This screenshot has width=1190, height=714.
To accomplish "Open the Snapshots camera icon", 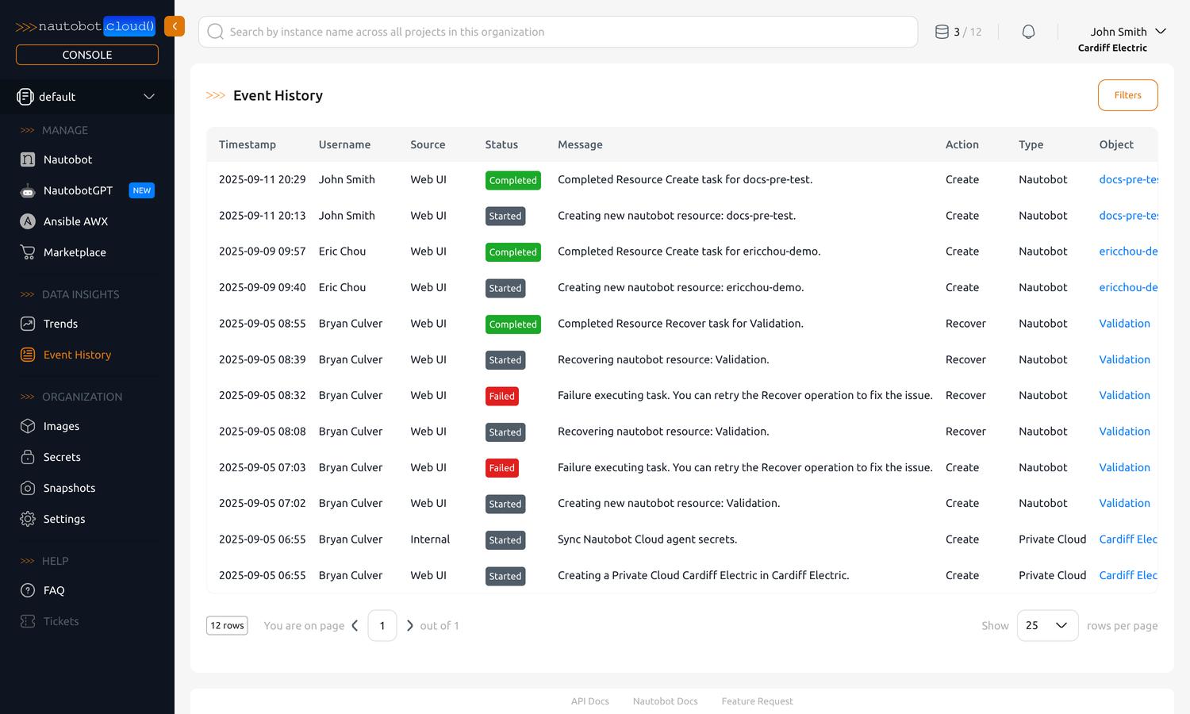I will point(28,488).
